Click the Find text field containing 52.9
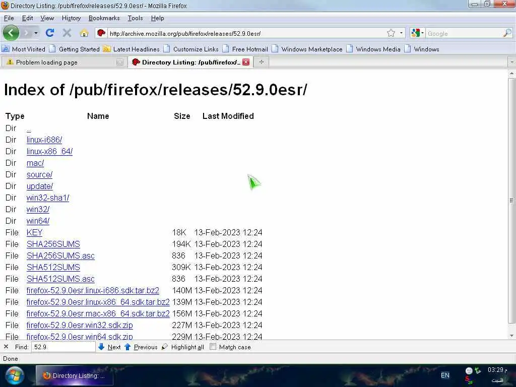The height and width of the screenshot is (387, 516). pyautogui.click(x=63, y=347)
